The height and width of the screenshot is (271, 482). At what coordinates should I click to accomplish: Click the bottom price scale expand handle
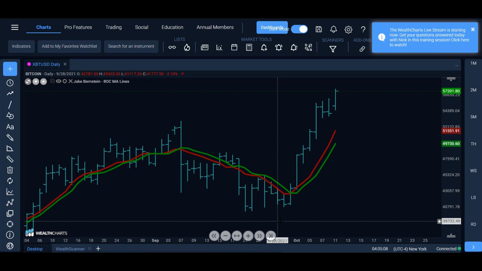point(451,235)
